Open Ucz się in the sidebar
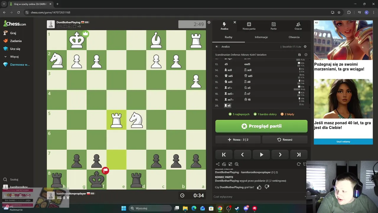Screen dimensions: 378x213 (x=15, y=49)
